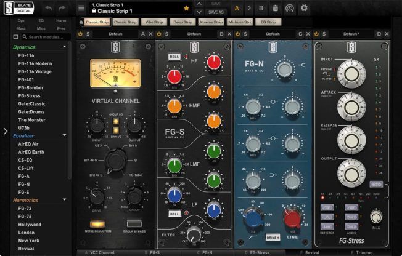Toggle module list view icon beside search
Viewport: 402px width, 256px height.
click(15, 37)
